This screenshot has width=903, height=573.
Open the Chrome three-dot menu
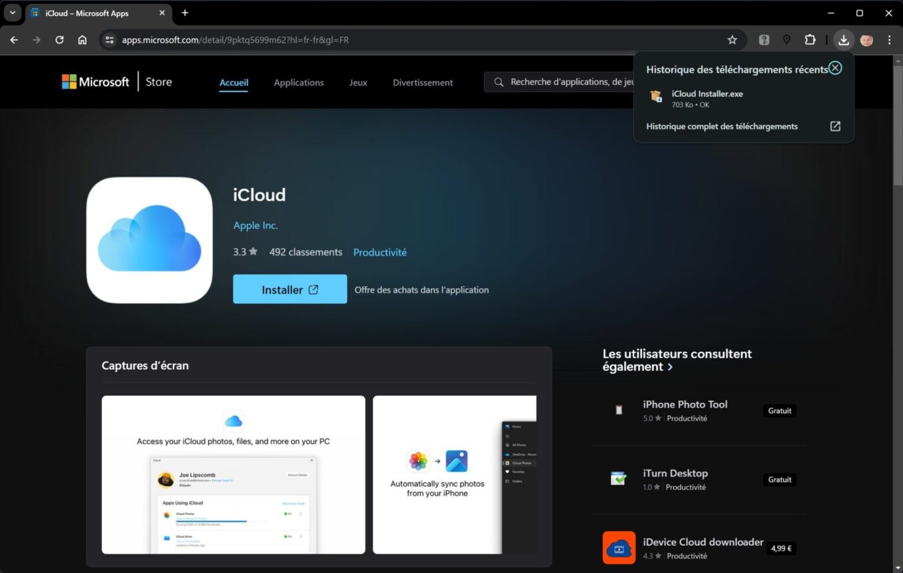(x=889, y=40)
